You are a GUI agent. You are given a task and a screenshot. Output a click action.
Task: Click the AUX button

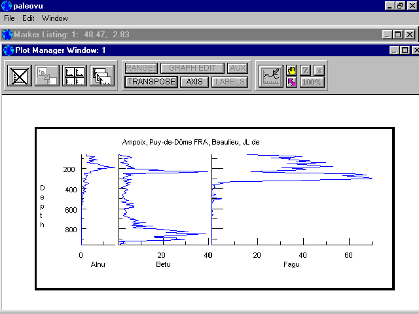(238, 68)
